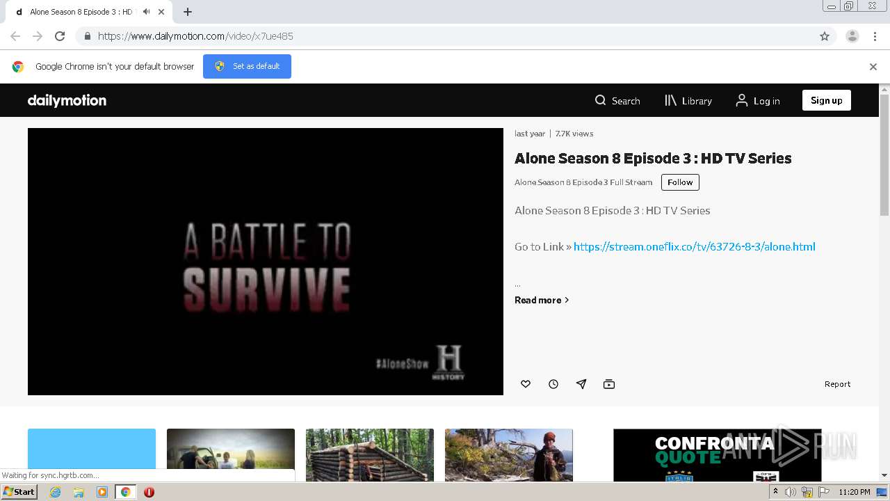Click Log in on Dailymotion
The height and width of the screenshot is (501, 890).
pyautogui.click(x=758, y=101)
